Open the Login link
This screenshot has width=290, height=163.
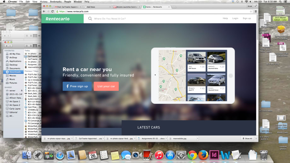235,18
